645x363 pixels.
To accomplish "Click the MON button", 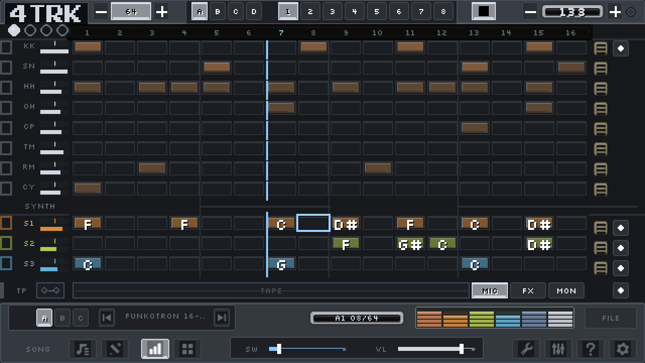I will [x=566, y=291].
